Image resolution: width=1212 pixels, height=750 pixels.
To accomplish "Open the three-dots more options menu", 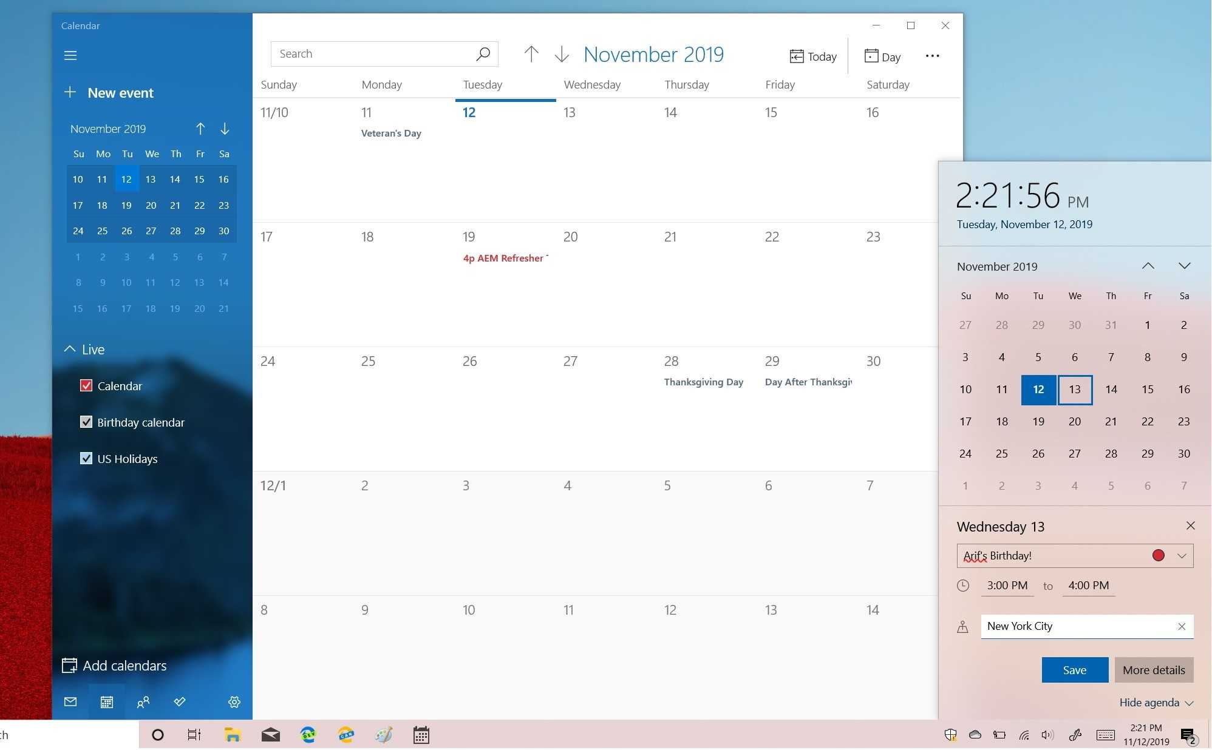I will [x=933, y=56].
